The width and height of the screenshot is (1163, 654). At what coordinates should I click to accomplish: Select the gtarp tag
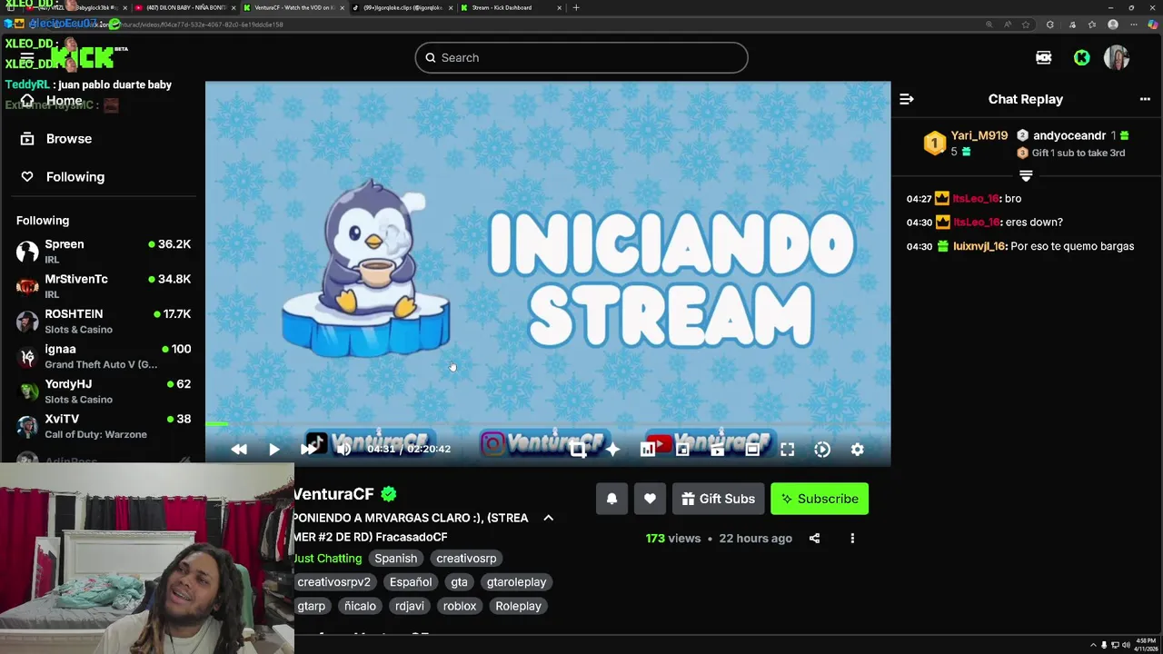311,606
